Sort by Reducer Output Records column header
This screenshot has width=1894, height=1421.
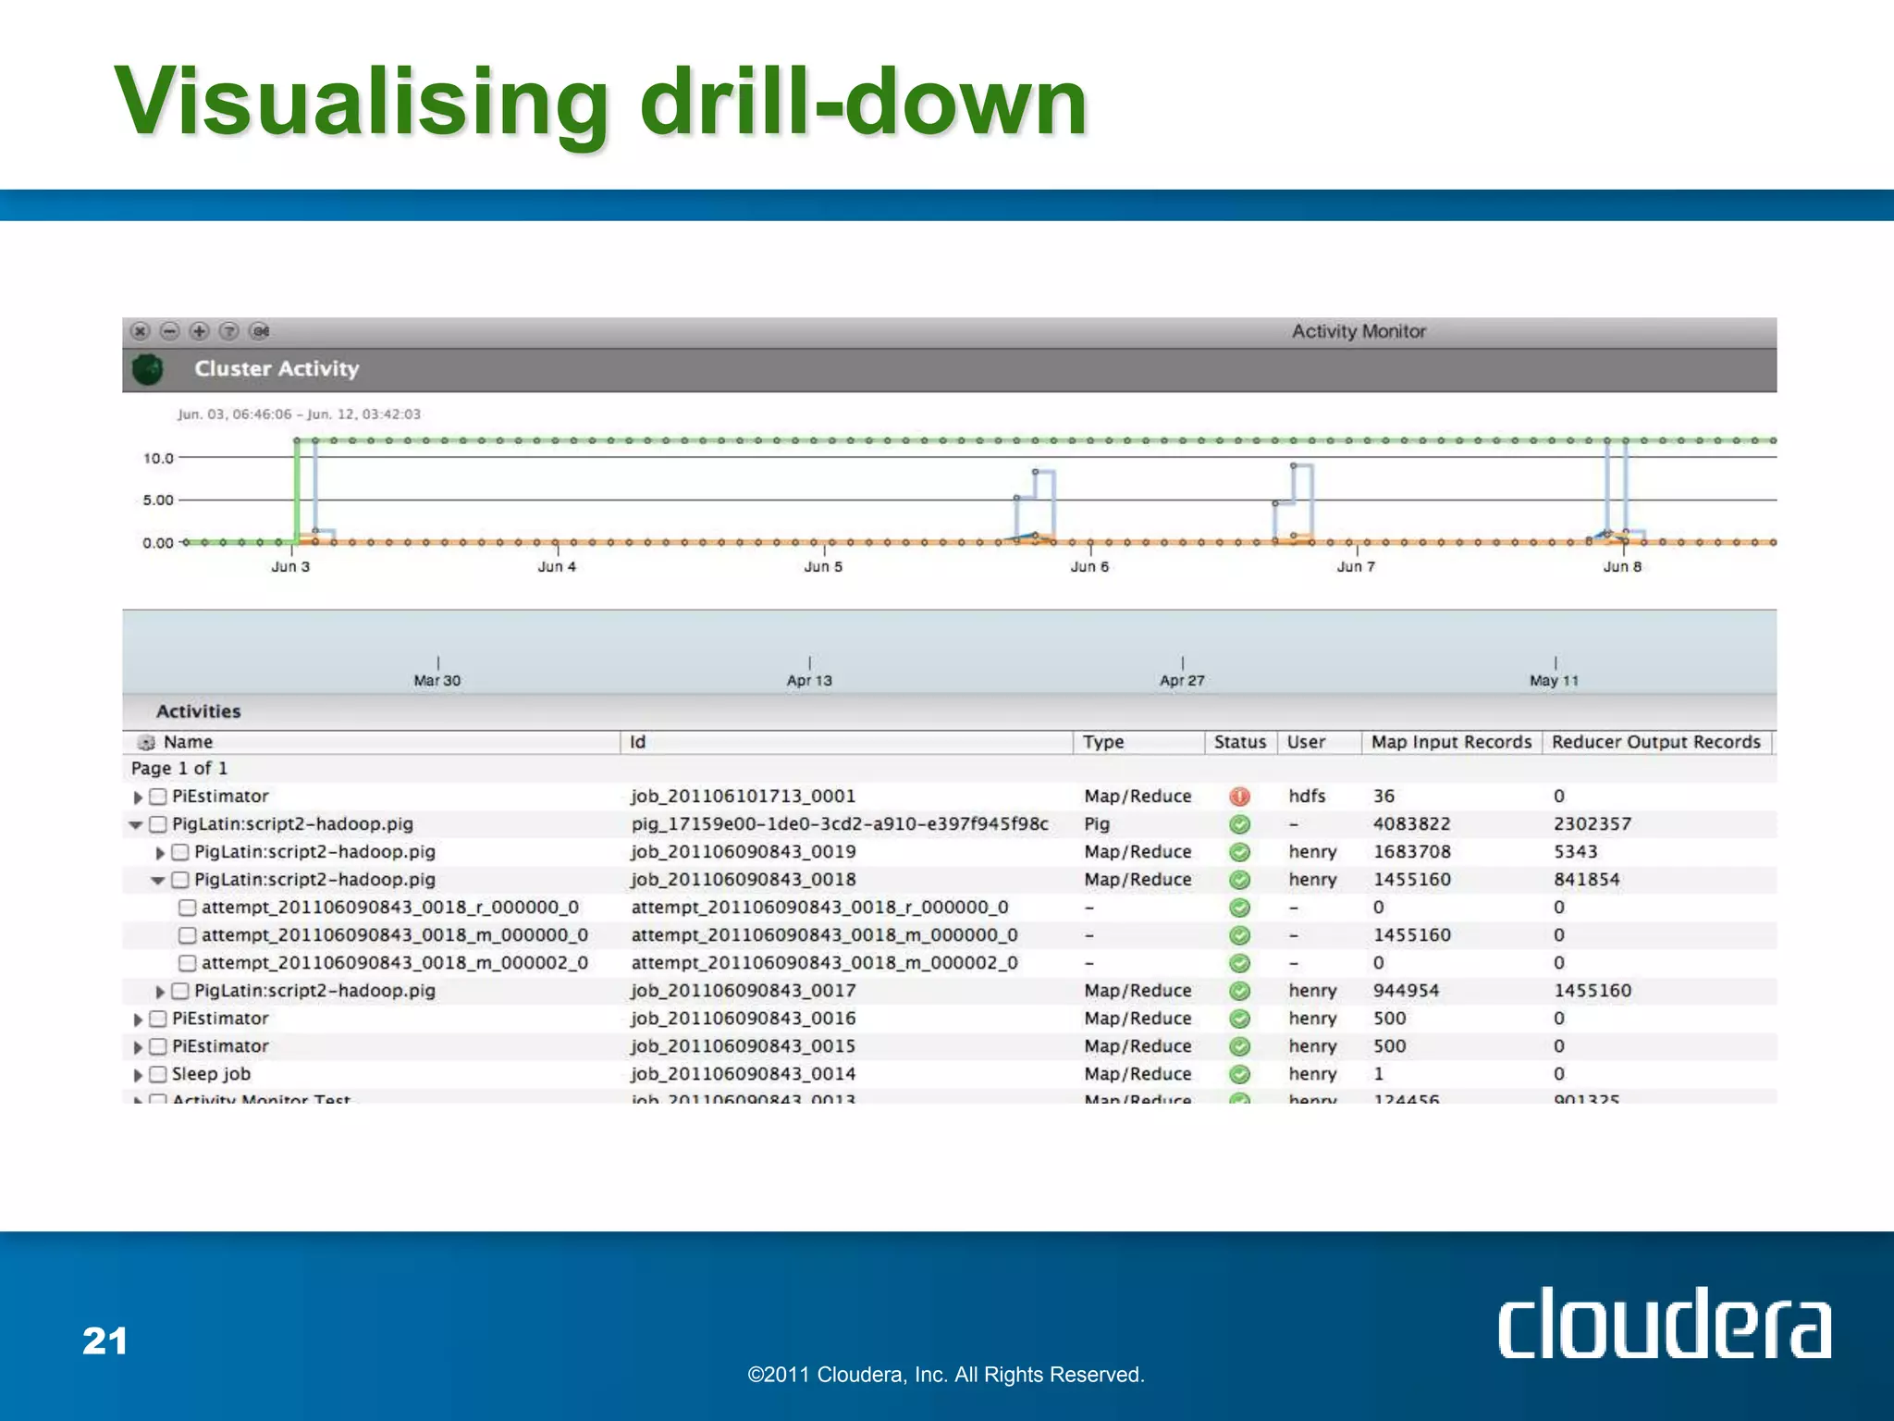[x=1656, y=742]
